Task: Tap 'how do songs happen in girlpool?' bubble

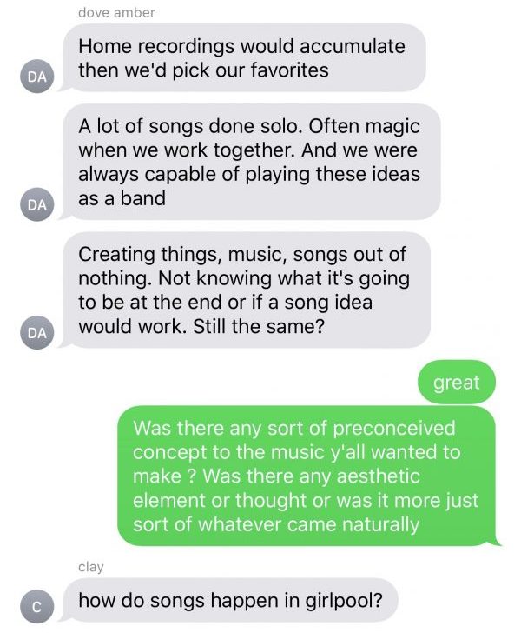Action: (230, 600)
